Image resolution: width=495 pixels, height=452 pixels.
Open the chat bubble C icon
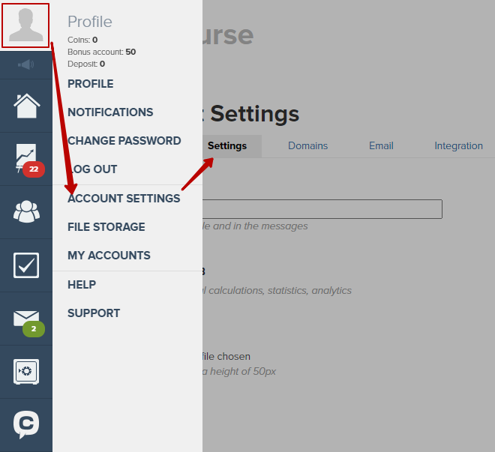(x=26, y=424)
